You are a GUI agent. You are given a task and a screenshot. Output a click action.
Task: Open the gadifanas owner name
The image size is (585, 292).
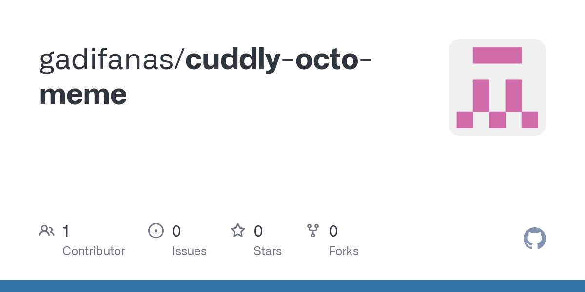106,59
